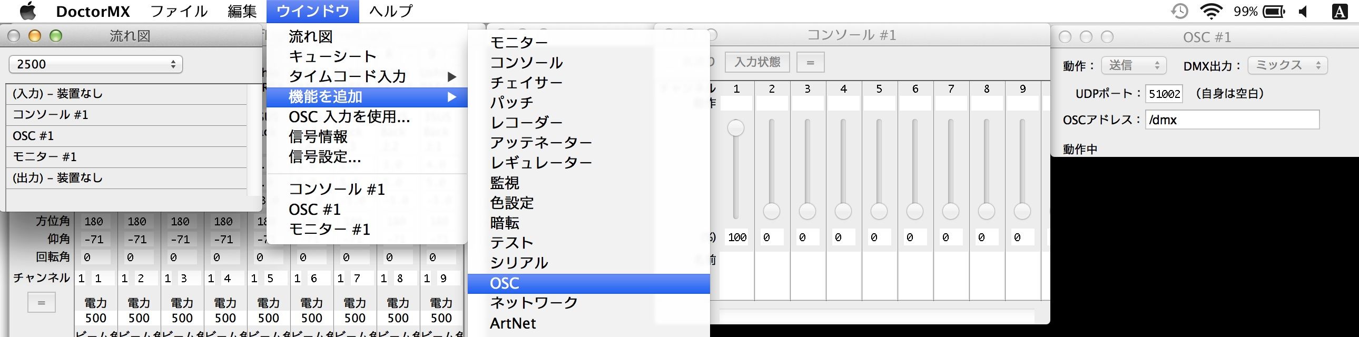Add テスト function from submenu
Viewport: 1359px width, 337px height.
point(589,243)
